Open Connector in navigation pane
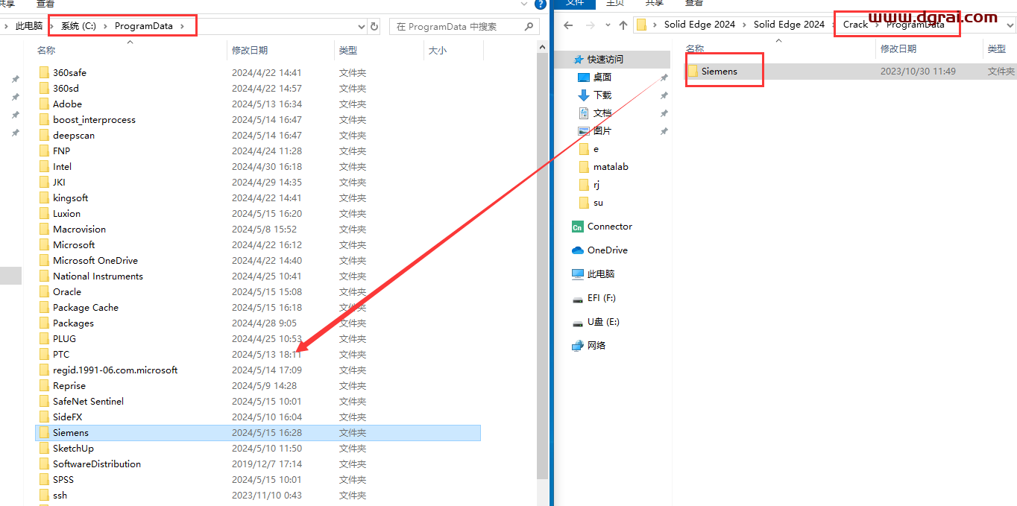 pyautogui.click(x=609, y=226)
